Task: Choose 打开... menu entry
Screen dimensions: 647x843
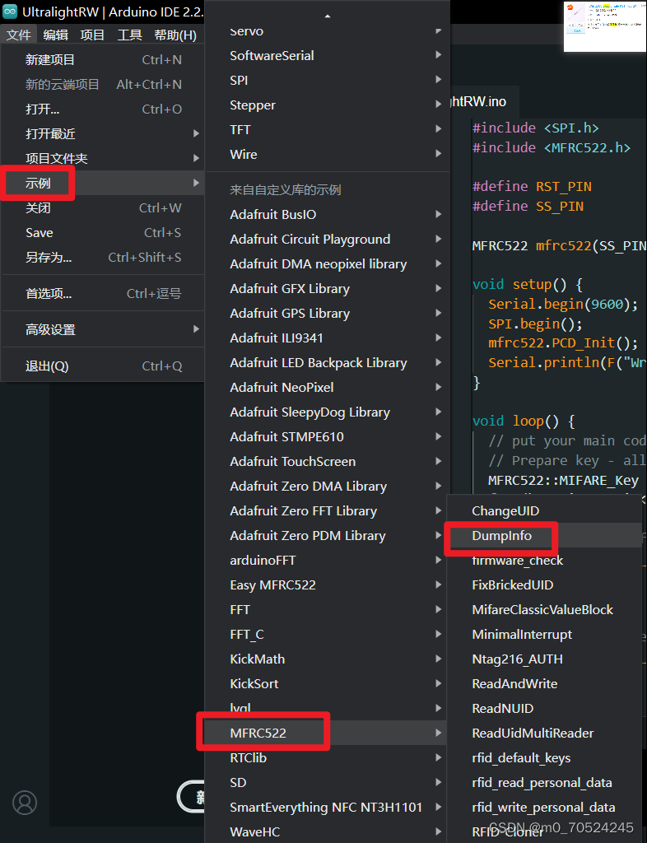Action: pyautogui.click(x=103, y=109)
